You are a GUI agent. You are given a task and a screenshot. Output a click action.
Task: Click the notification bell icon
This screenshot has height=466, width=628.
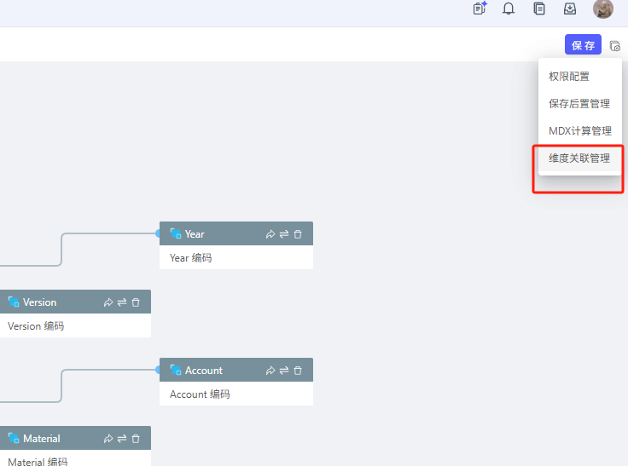(x=509, y=9)
